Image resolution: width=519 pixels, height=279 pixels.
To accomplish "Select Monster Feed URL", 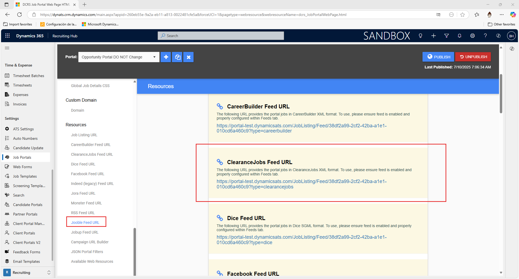I will [86, 203].
